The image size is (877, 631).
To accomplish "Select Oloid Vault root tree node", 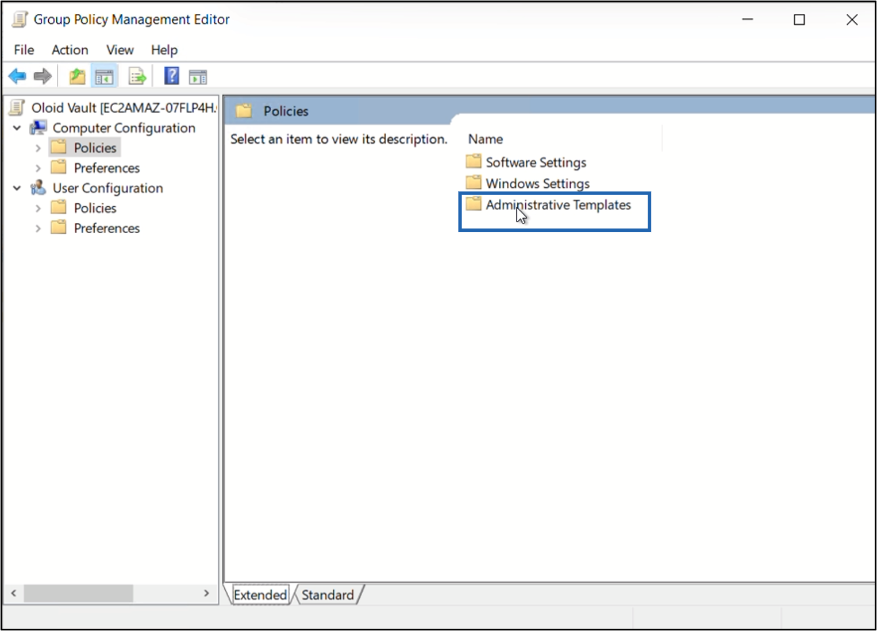I will click(124, 108).
